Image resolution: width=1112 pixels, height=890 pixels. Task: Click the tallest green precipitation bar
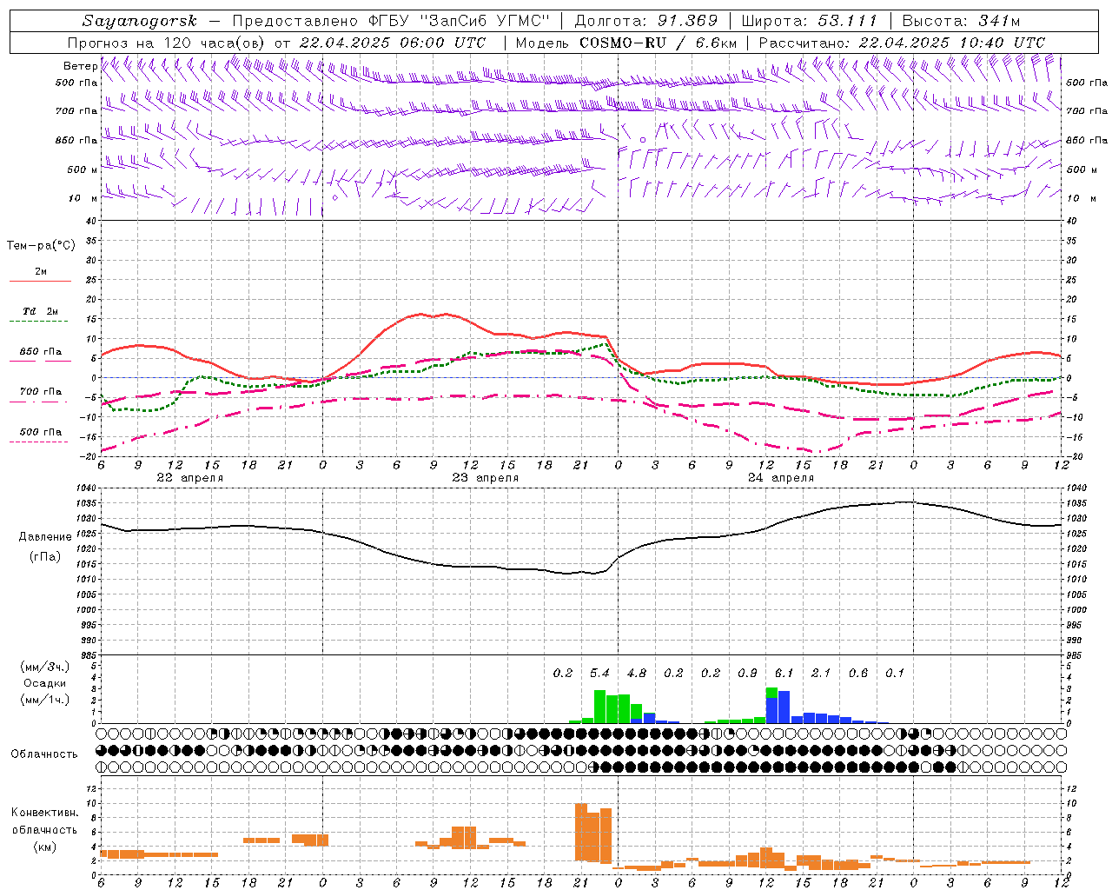(599, 707)
